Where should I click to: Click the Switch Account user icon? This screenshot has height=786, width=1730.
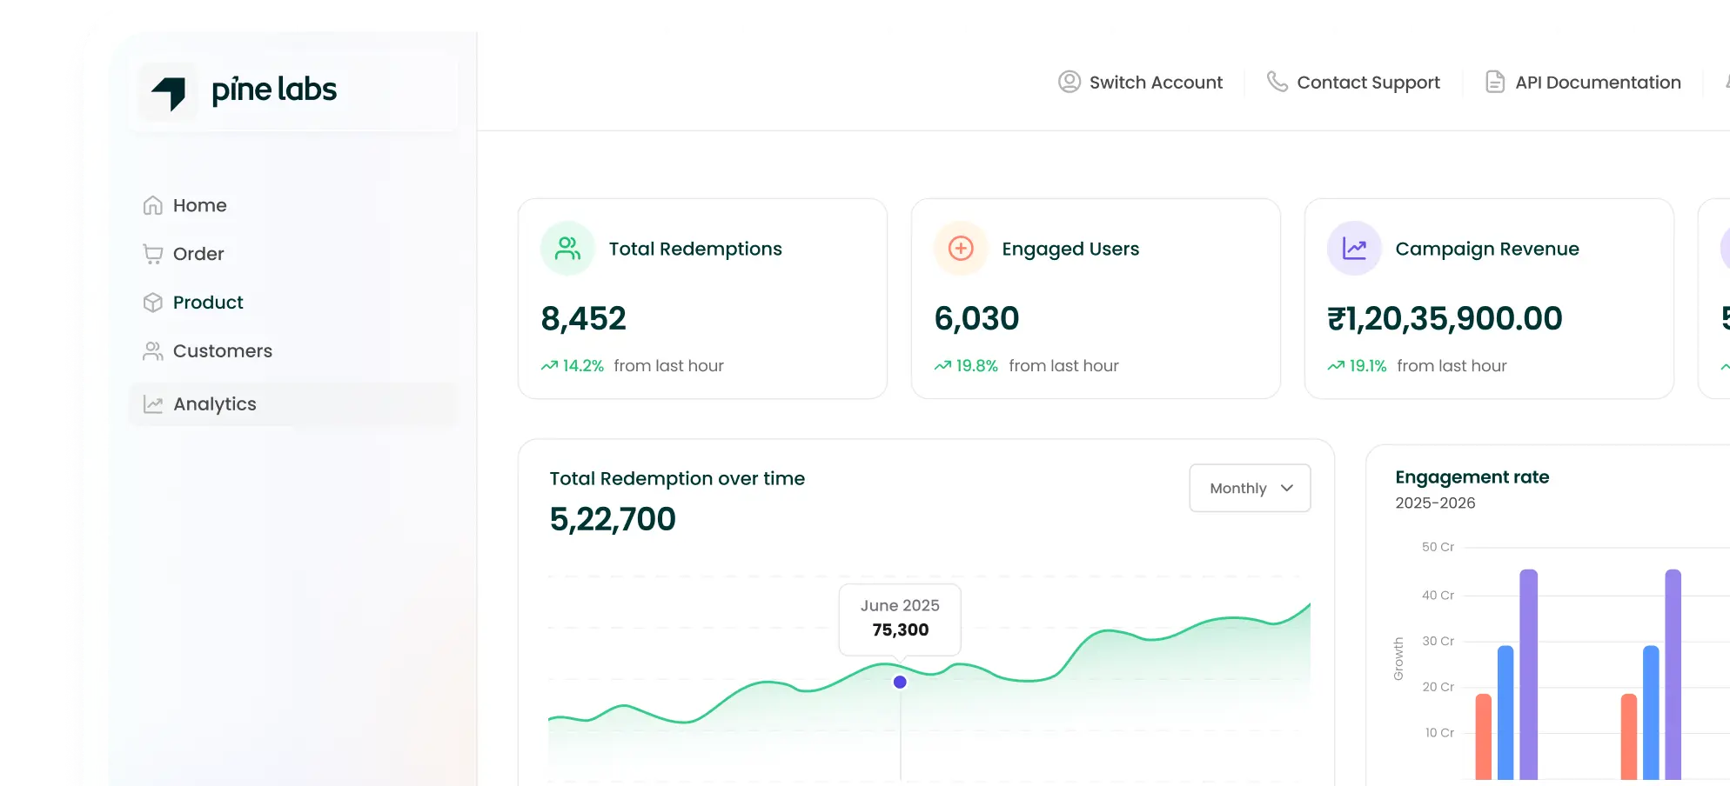(x=1070, y=82)
